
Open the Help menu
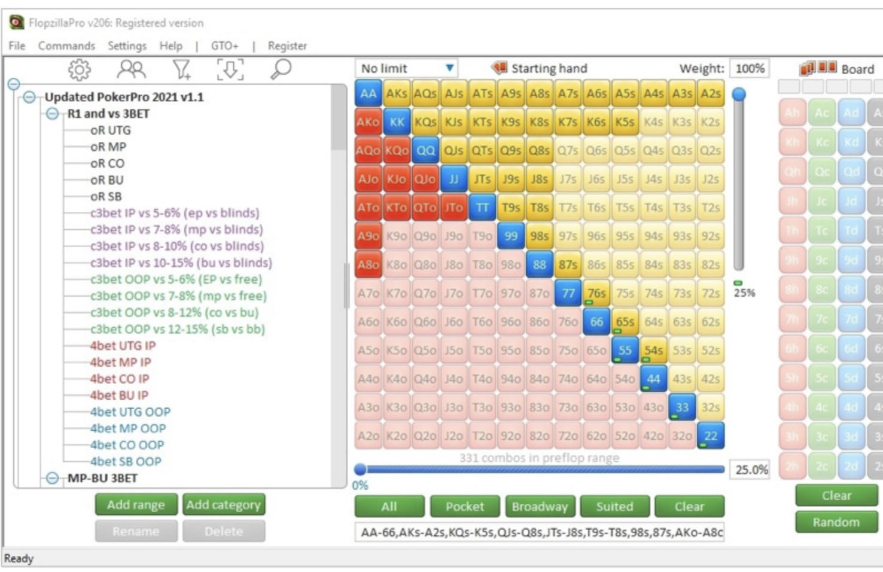point(170,45)
